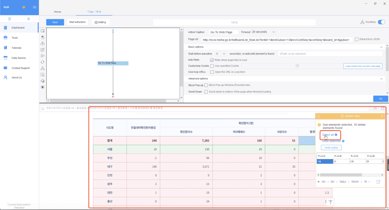Select the Open Web Page tool in workflow toolbar

(x=43, y=31)
